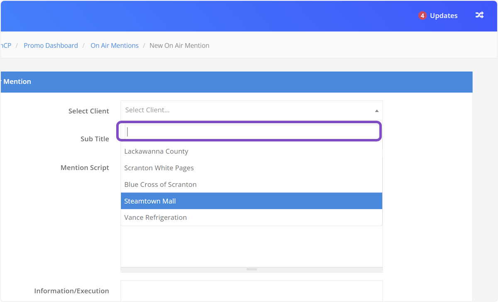
Task: Grab the resize handle below the dropdown list
Action: pyautogui.click(x=251, y=269)
